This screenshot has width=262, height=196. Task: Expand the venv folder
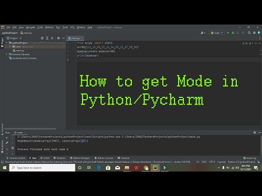(x=10, y=47)
